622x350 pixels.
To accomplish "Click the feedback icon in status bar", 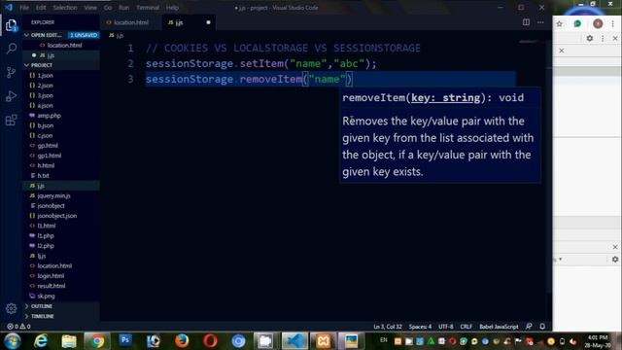I will [529, 327].
